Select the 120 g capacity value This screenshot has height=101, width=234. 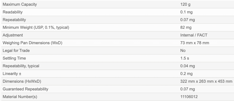click(x=185, y=4)
